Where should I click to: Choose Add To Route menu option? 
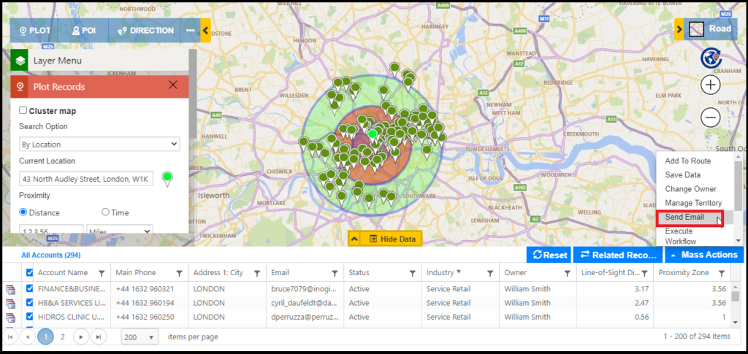click(687, 161)
